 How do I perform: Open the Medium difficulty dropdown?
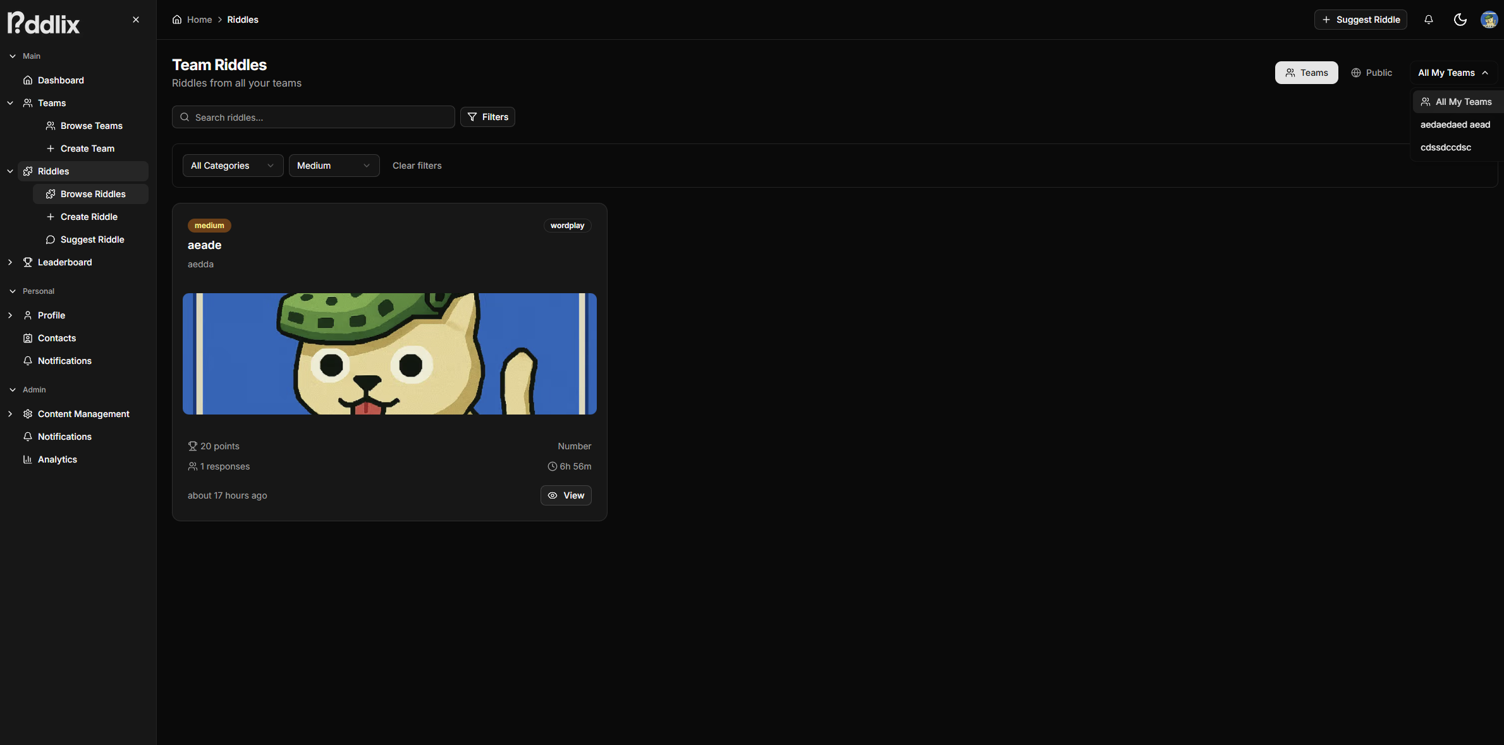[334, 166]
